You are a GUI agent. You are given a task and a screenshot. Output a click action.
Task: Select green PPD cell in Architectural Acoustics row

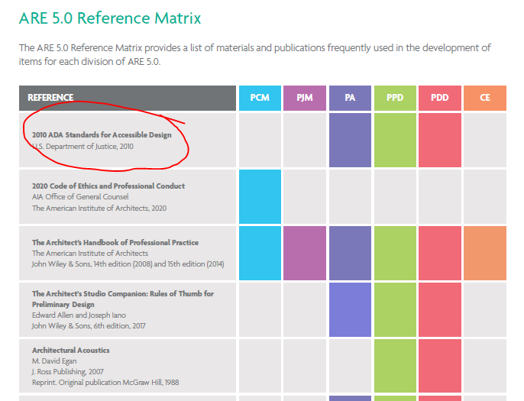[x=395, y=365]
